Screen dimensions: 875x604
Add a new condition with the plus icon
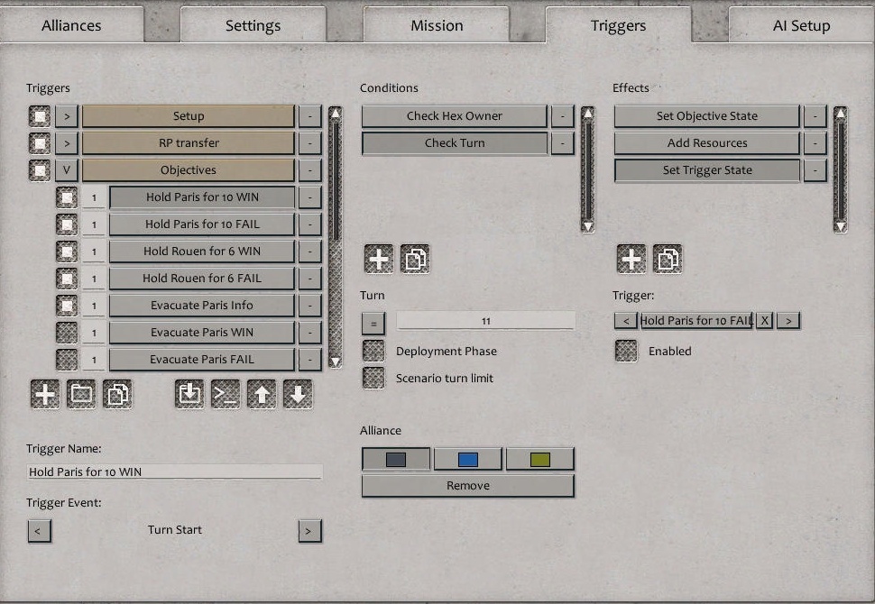click(378, 259)
